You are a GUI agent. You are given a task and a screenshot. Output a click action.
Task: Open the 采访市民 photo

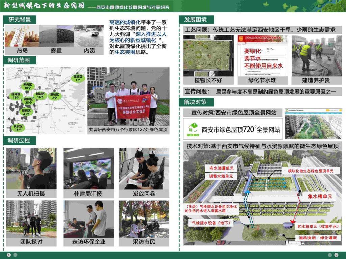click(x=144, y=219)
